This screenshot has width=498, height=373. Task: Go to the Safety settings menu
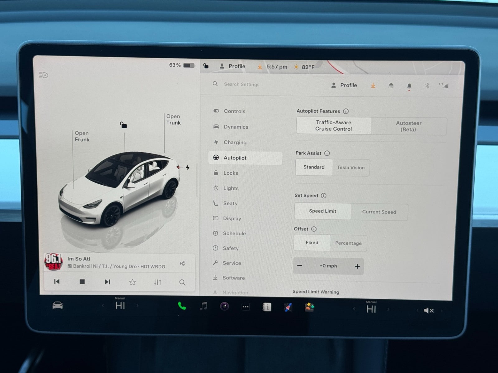coord(230,248)
